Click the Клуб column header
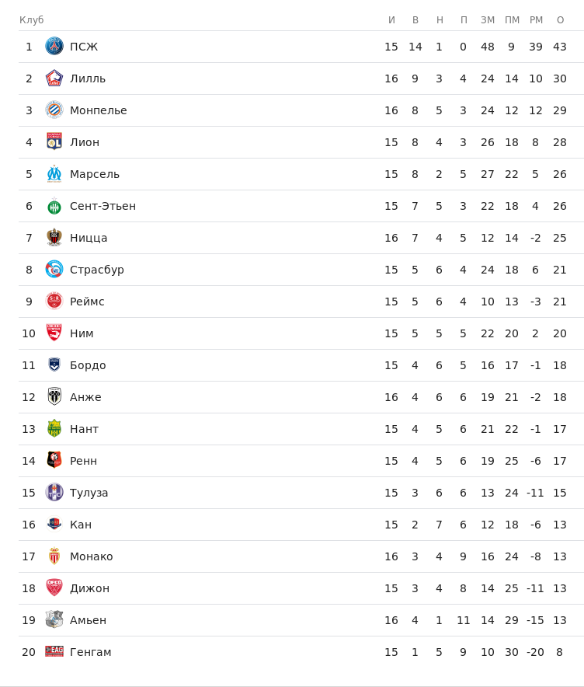Viewport: 584px width, 687px height. point(32,20)
